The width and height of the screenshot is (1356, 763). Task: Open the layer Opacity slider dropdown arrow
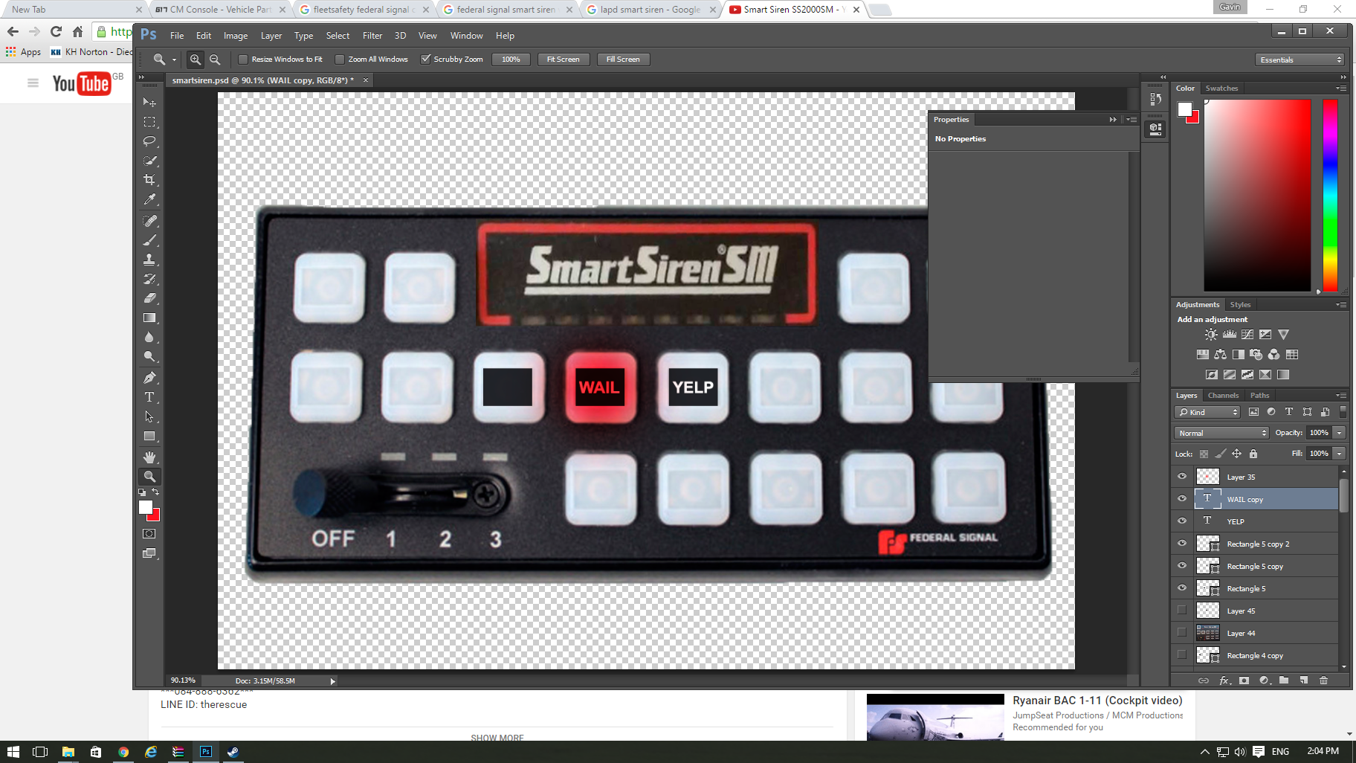point(1340,433)
